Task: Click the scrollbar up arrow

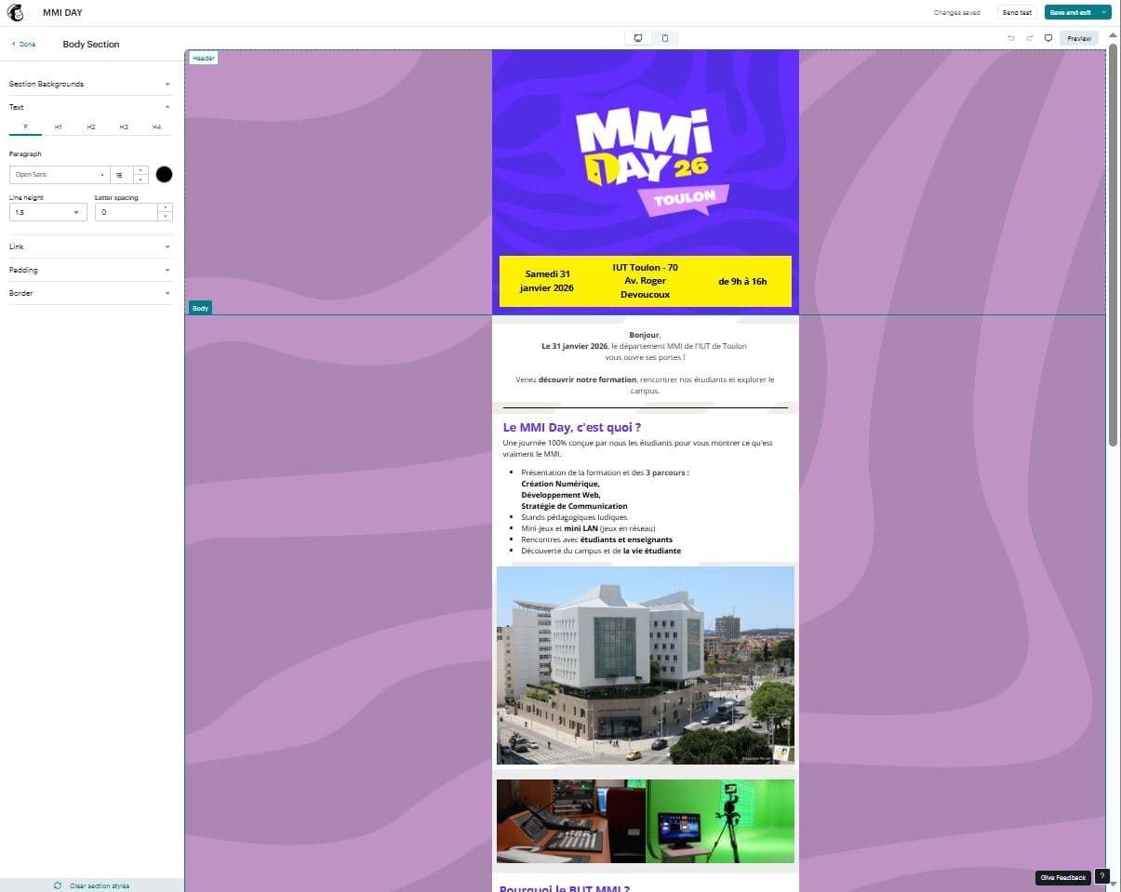Action: click(x=1113, y=35)
